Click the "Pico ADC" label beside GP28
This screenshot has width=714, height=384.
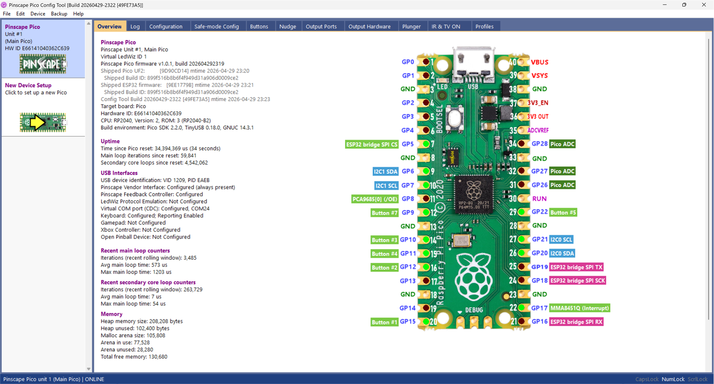tap(562, 144)
